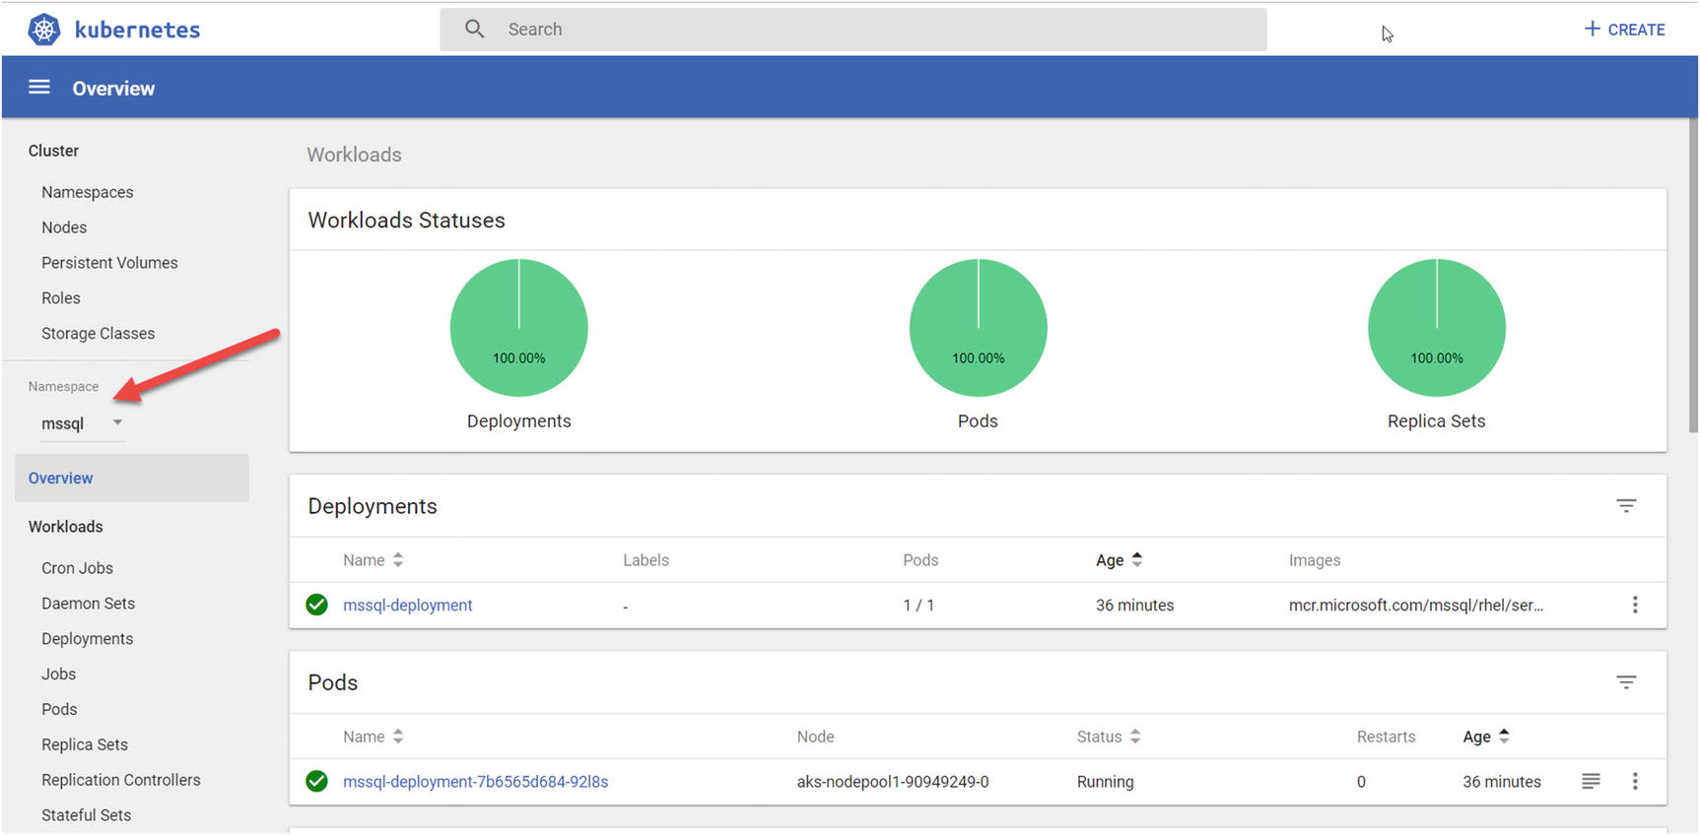
Task: Open the Pods filter icon
Action: click(x=1626, y=682)
